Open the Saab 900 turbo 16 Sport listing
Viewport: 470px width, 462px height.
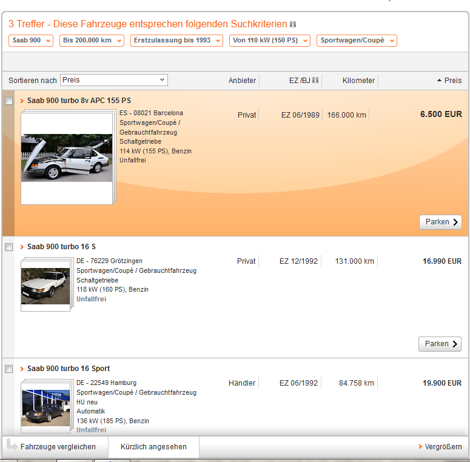click(x=69, y=369)
